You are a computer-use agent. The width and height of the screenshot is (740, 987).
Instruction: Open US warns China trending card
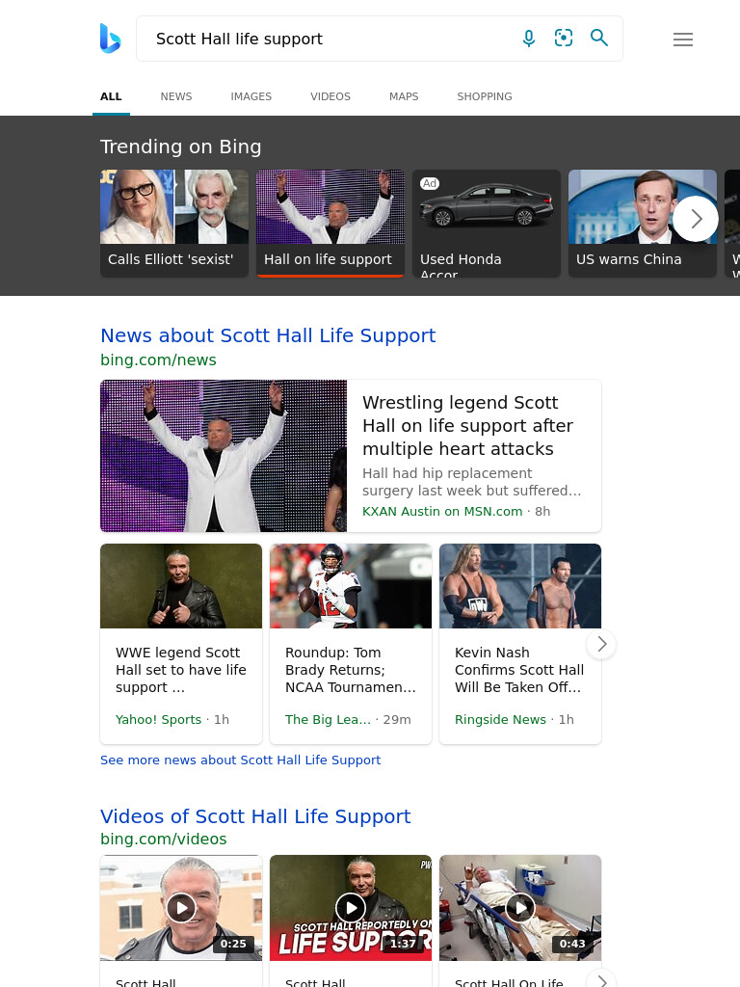click(x=643, y=224)
